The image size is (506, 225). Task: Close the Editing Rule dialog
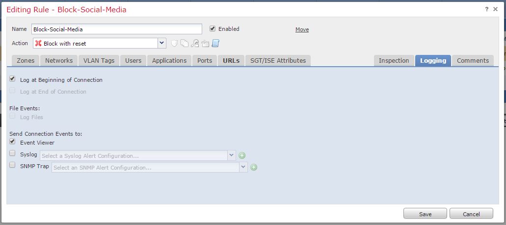point(495,9)
